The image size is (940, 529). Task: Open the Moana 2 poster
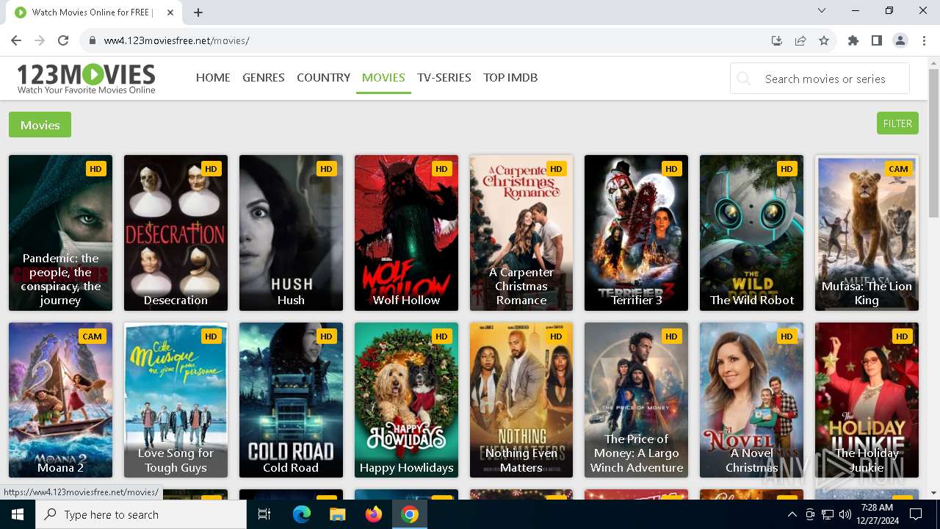(60, 400)
